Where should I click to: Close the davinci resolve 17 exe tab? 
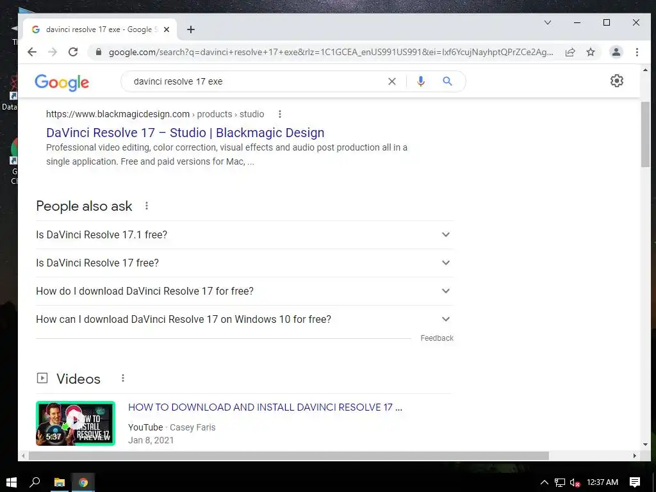[167, 29]
